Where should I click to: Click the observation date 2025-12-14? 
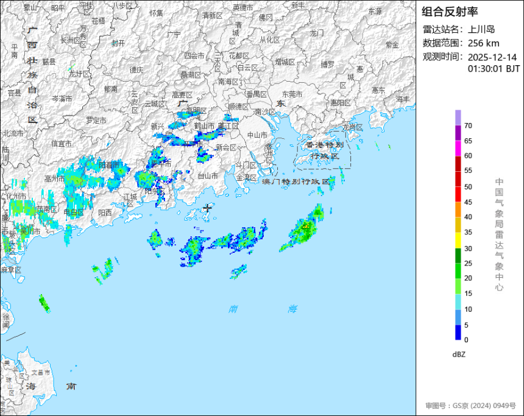tap(492, 57)
